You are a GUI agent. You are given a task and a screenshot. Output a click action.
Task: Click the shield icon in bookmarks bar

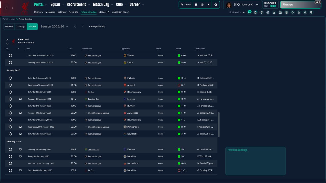[x=311, y=12]
